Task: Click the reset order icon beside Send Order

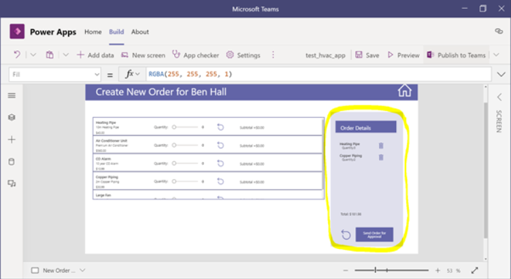Action: point(346,234)
